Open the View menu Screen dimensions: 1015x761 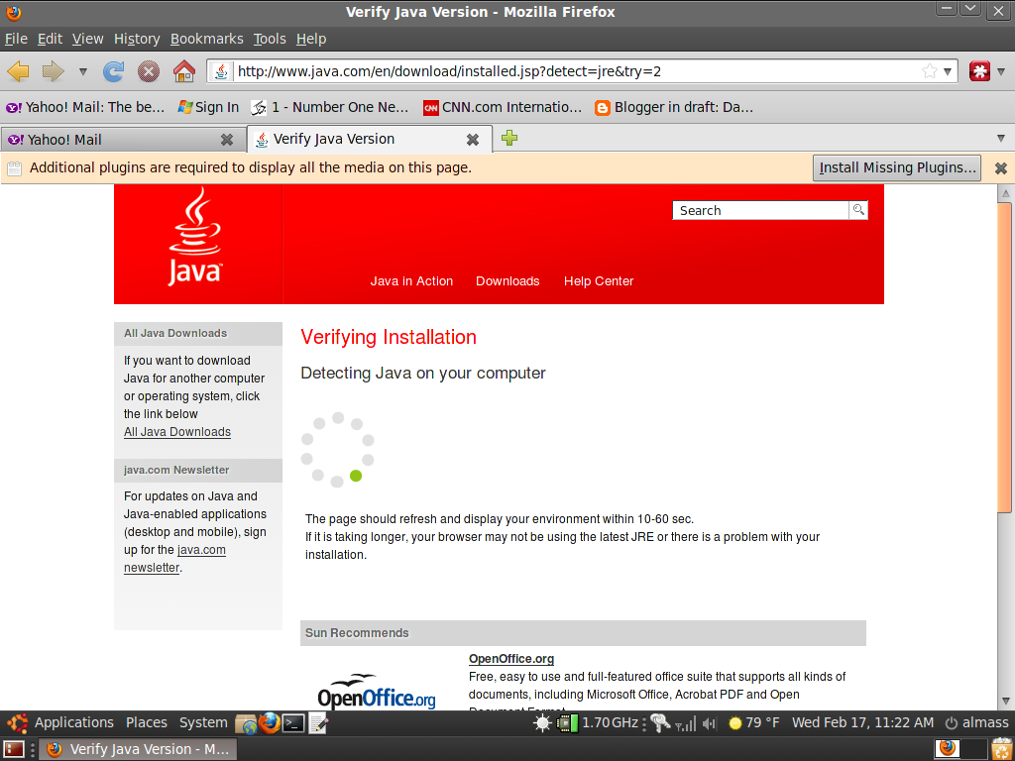coord(88,39)
